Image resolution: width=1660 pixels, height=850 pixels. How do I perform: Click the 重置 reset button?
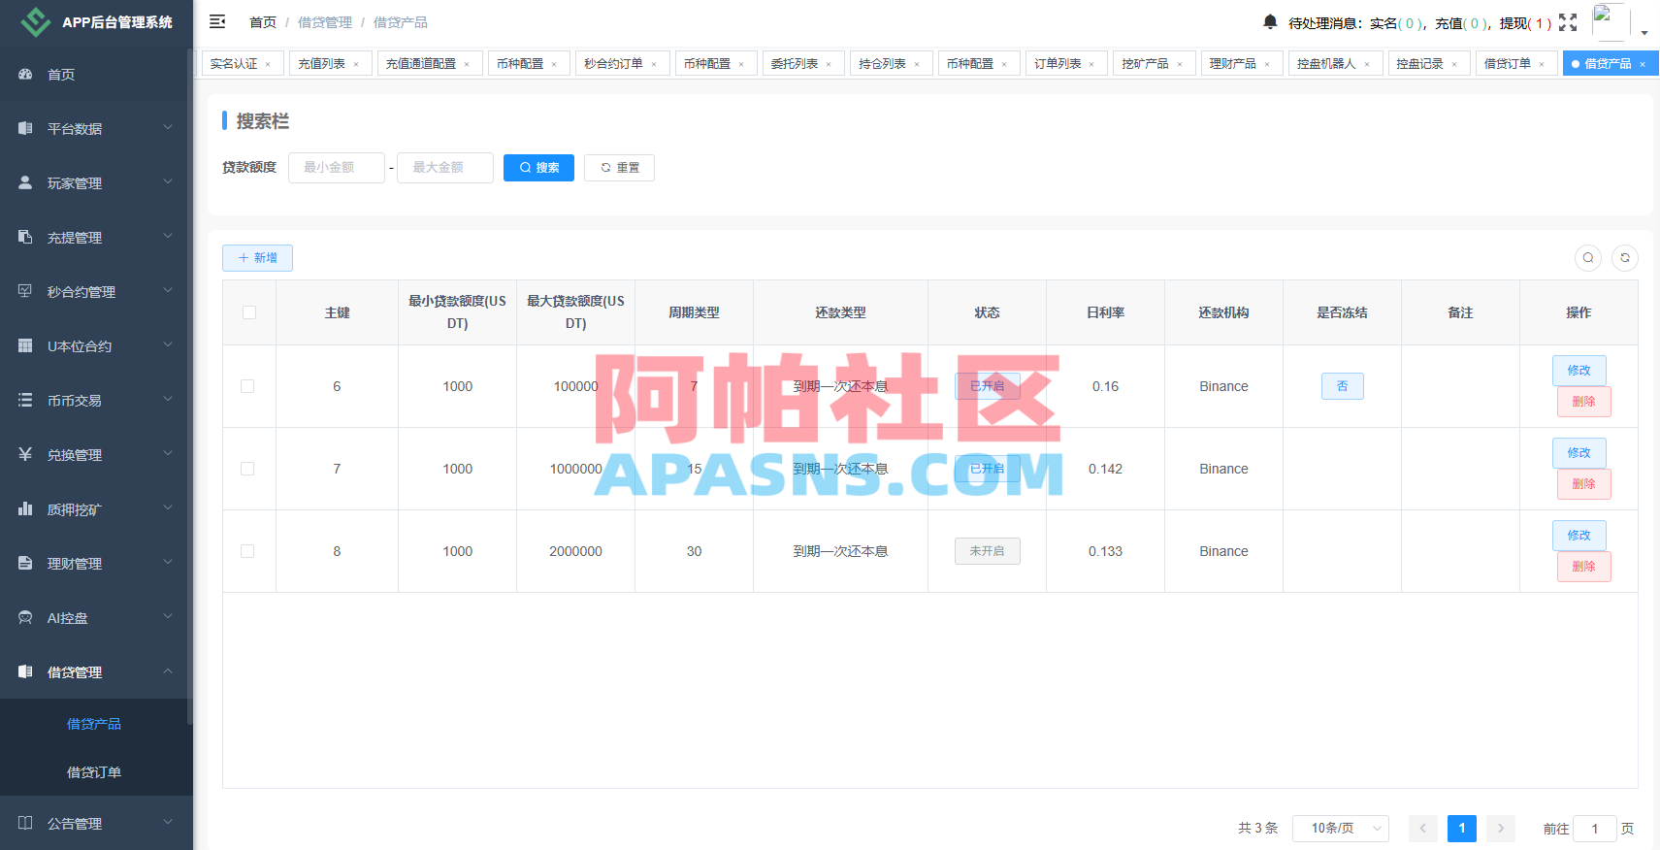tap(619, 168)
